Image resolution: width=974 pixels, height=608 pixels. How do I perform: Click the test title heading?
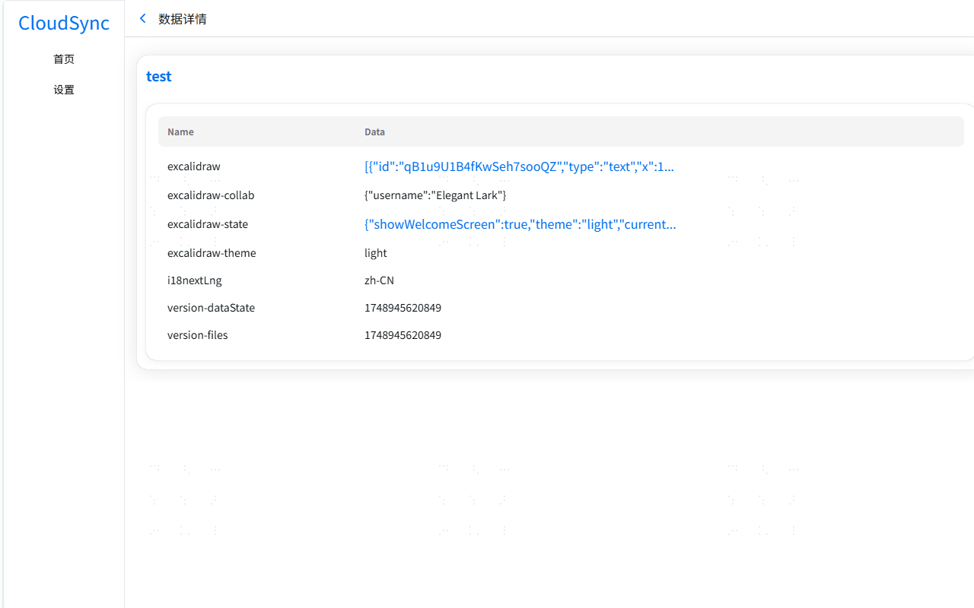pos(159,76)
